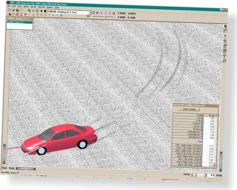Image resolution: width=237 pixels, height=190 pixels.
Task: Click the sigma icon in second toolbar row
Action: (22, 14)
